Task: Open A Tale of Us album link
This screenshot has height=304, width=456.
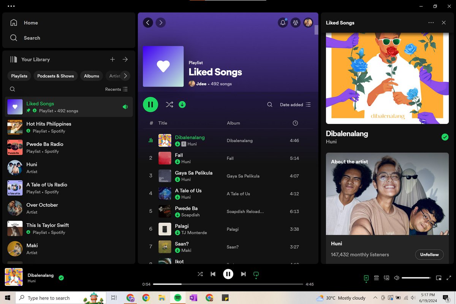Action: [238, 194]
